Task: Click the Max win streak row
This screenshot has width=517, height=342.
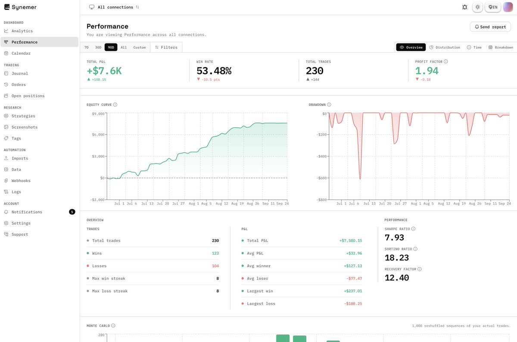Action: coord(153,278)
